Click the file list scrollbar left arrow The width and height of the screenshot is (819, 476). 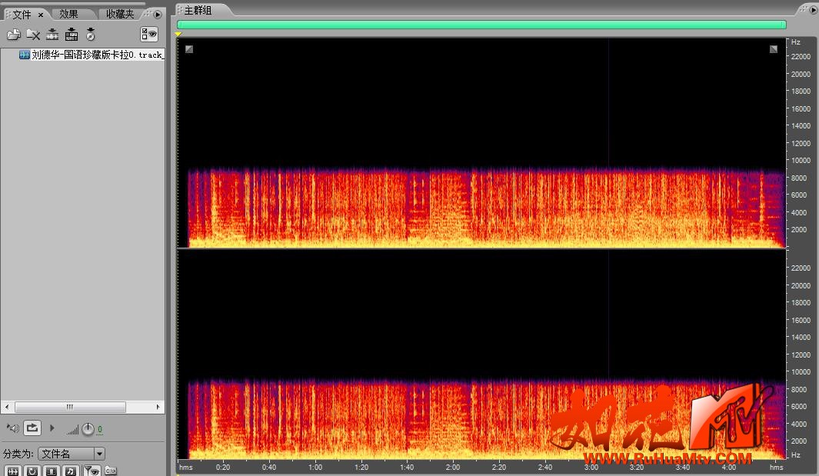point(7,407)
